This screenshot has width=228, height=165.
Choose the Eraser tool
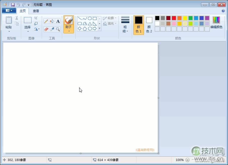click(46, 29)
